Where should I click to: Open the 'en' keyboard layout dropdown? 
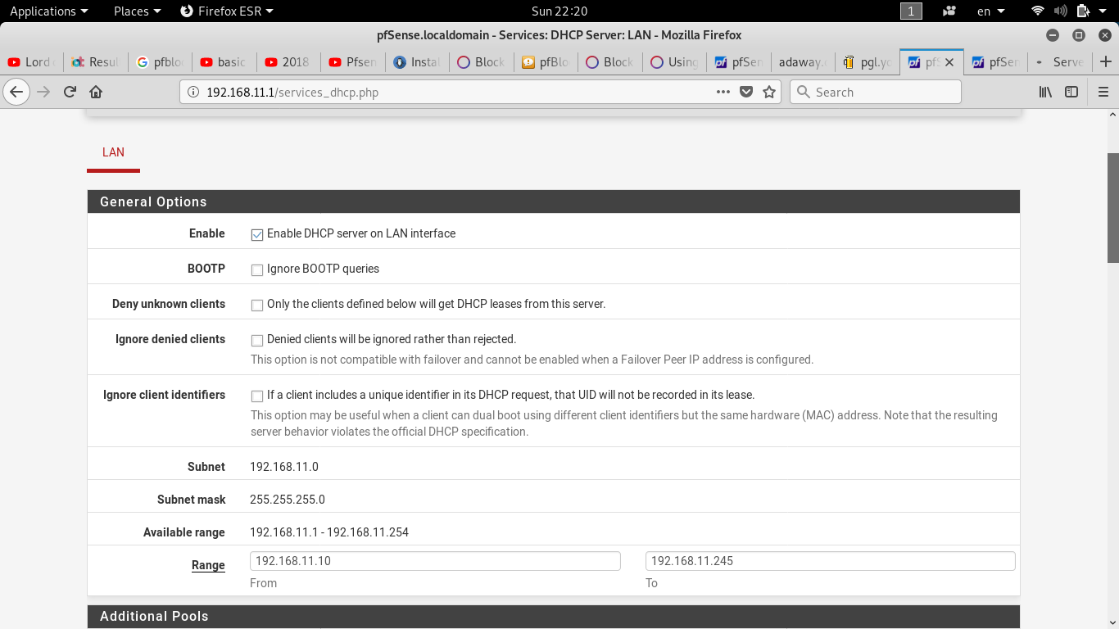(x=991, y=11)
